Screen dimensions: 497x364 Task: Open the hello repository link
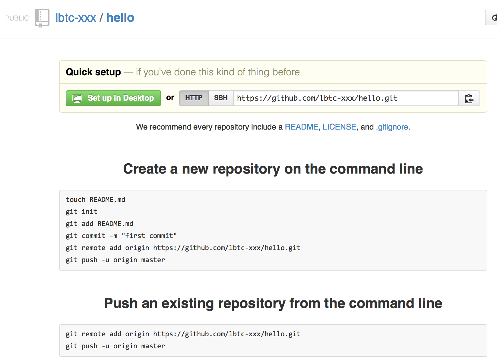coord(120,18)
